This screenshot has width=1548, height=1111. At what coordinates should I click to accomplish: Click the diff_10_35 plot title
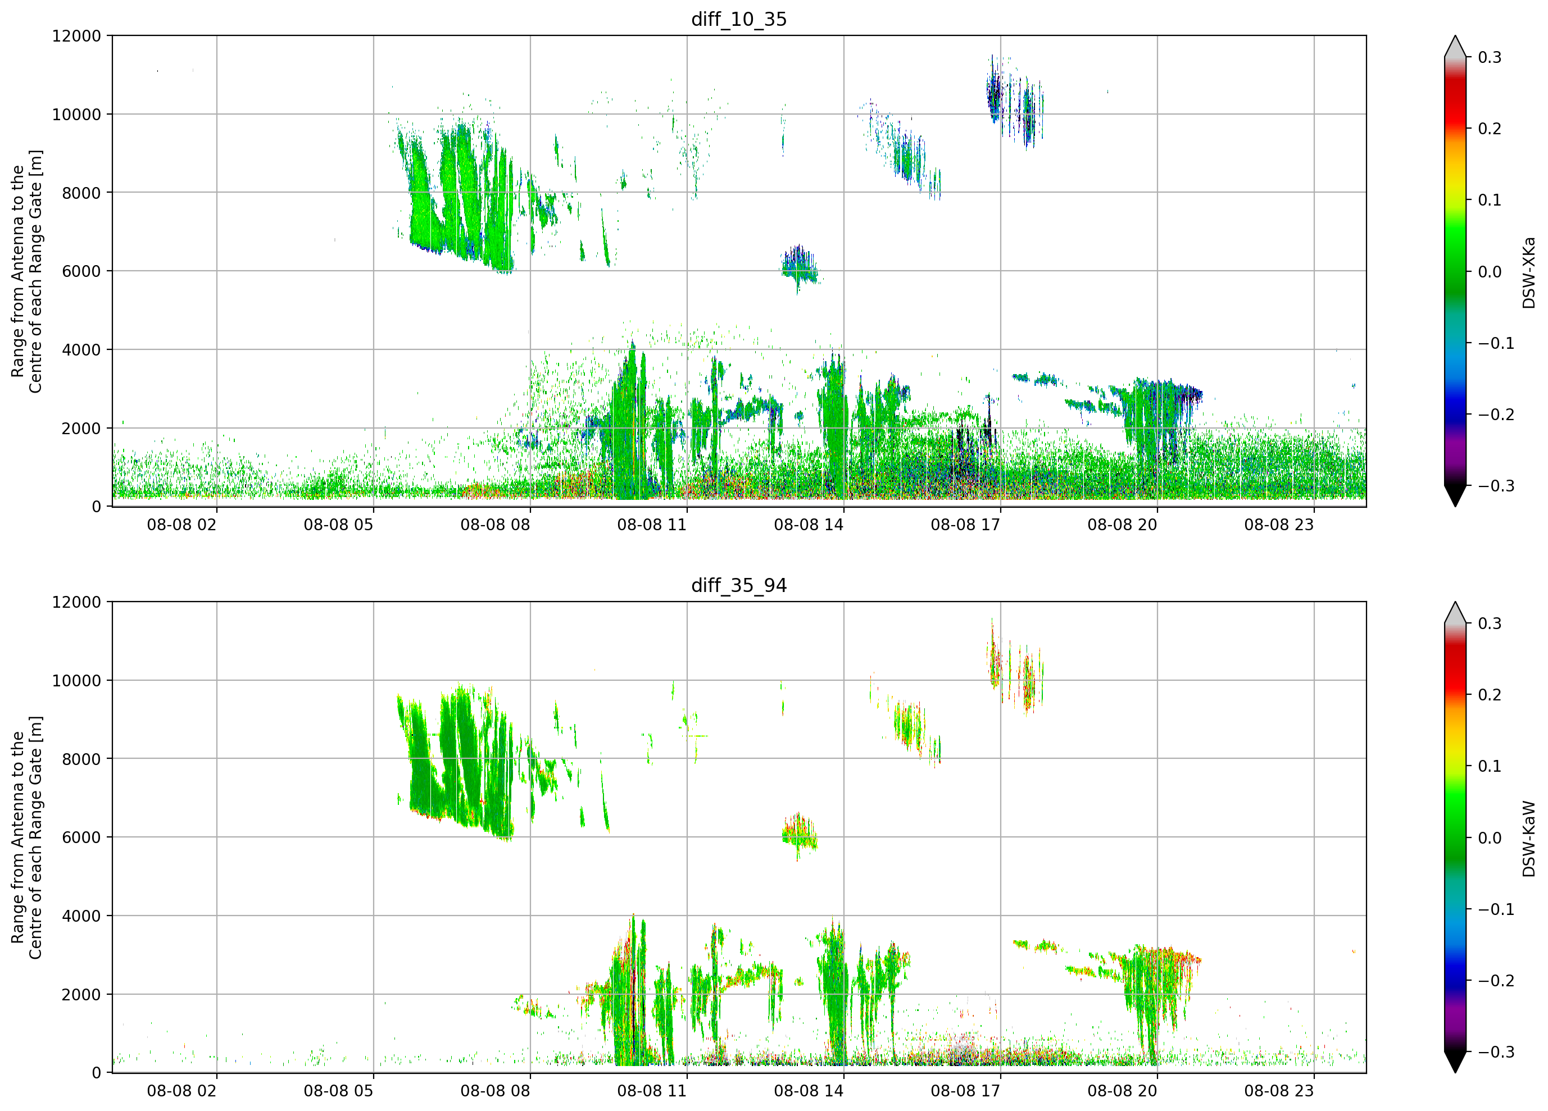click(x=739, y=19)
